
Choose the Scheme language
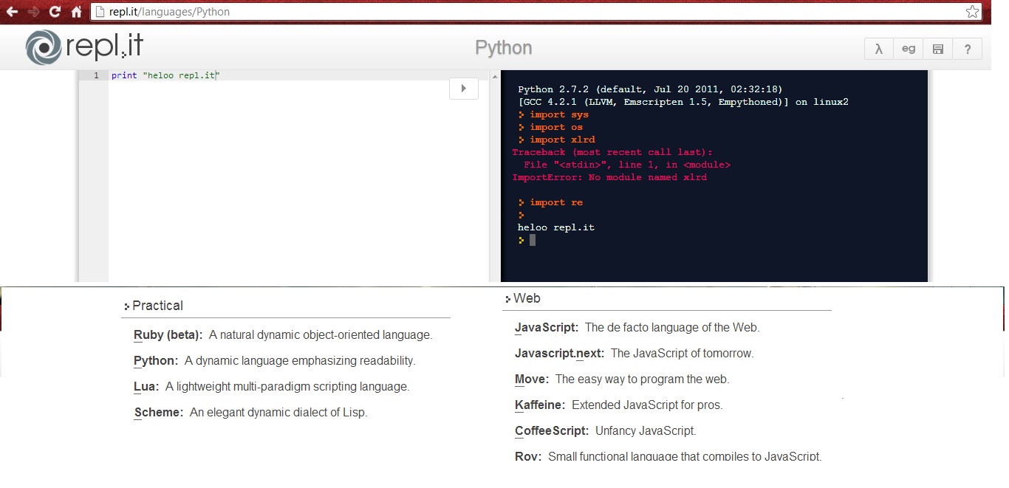tap(158, 413)
